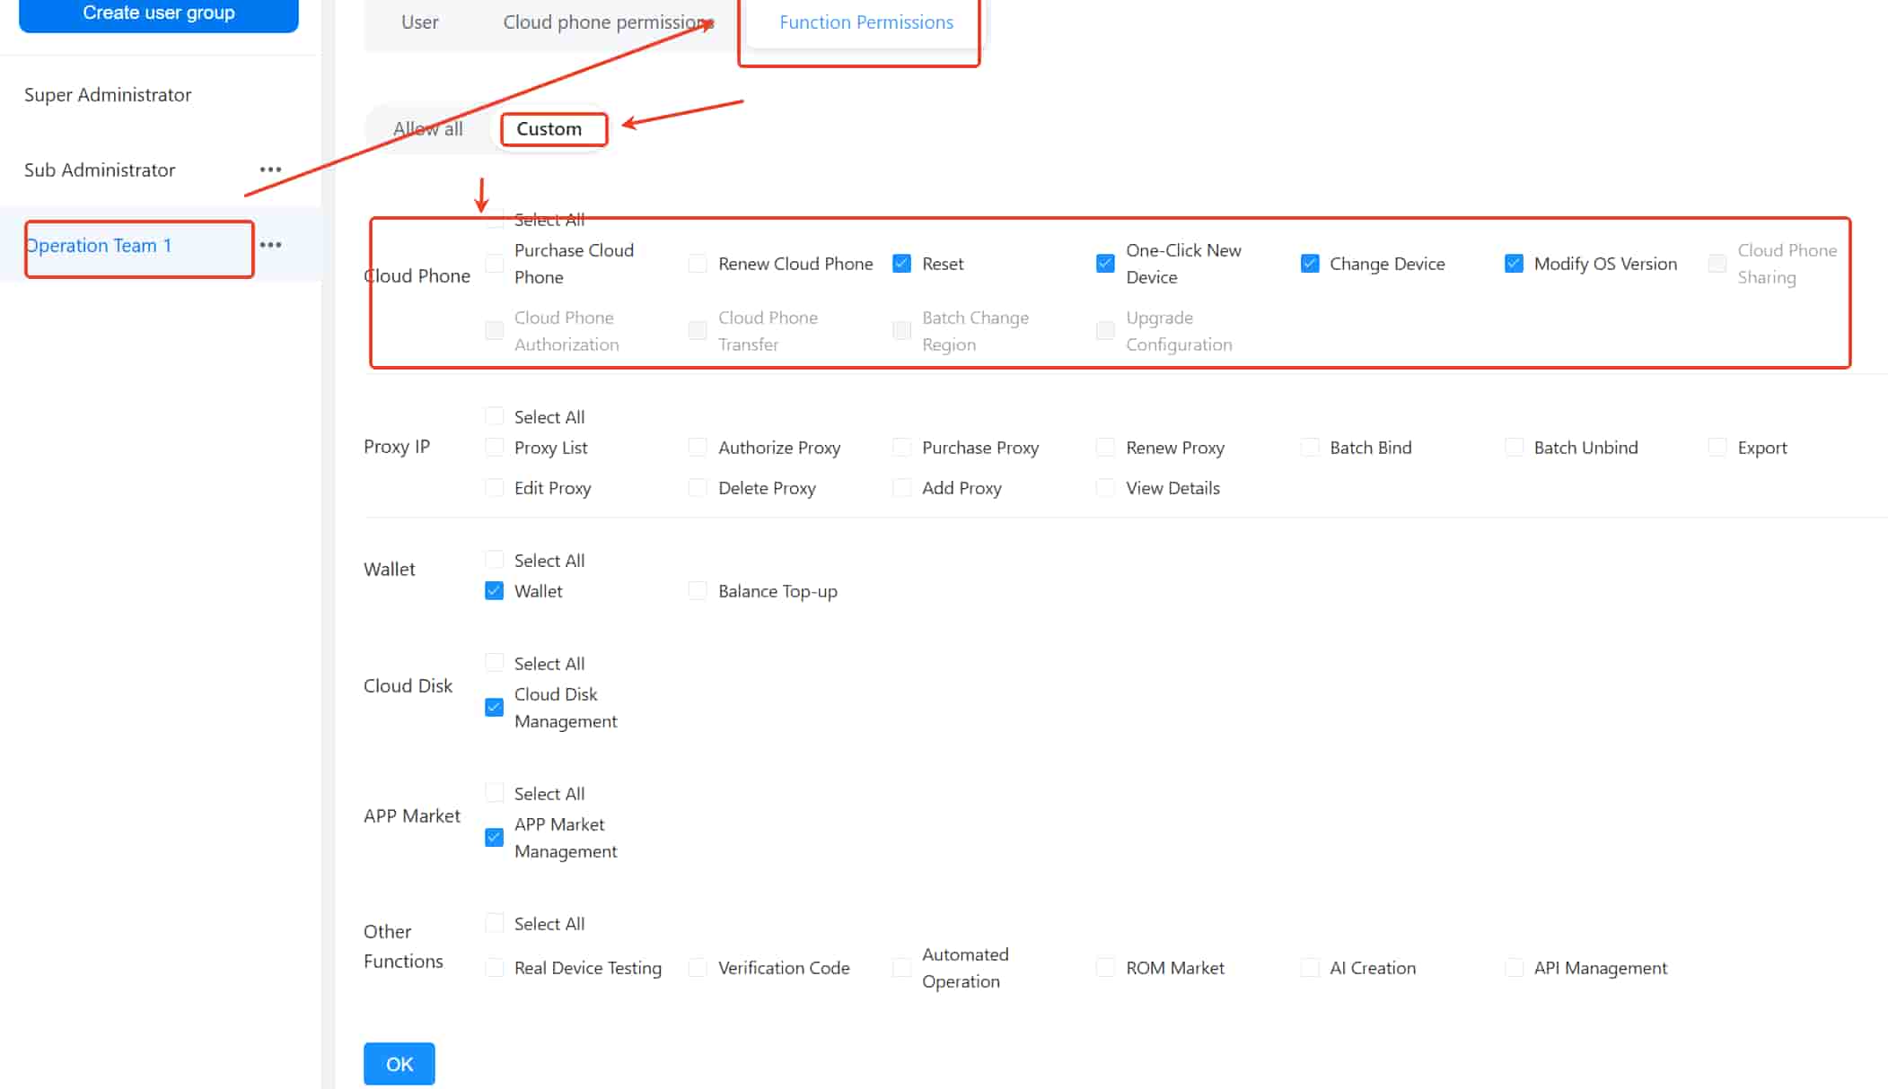
Task: Disable One-Click New Device permission
Action: pyautogui.click(x=1105, y=264)
